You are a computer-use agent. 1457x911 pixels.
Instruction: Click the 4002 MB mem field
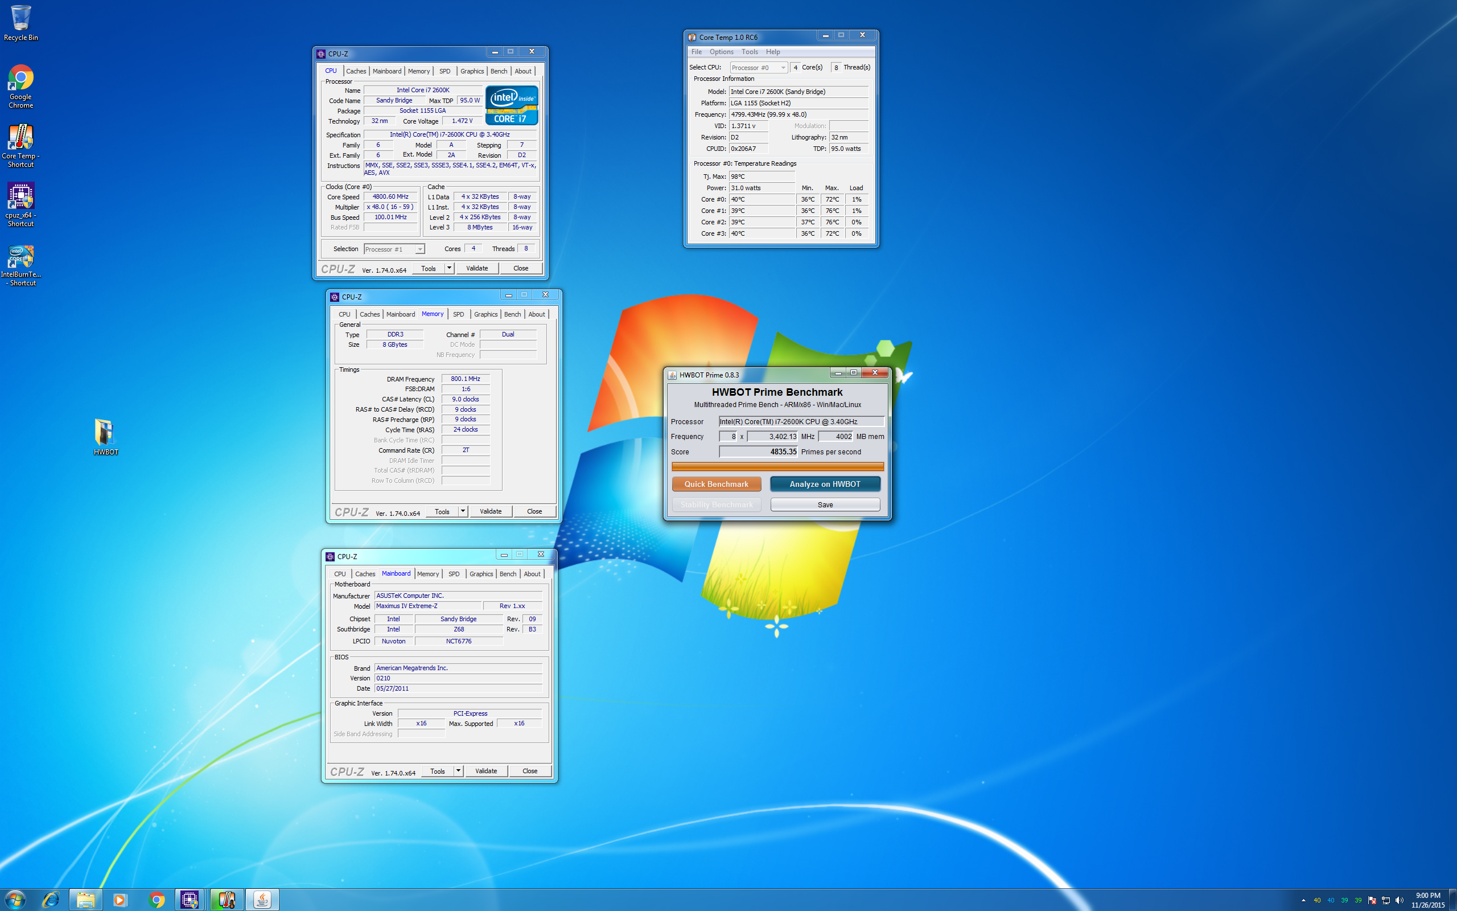point(835,436)
